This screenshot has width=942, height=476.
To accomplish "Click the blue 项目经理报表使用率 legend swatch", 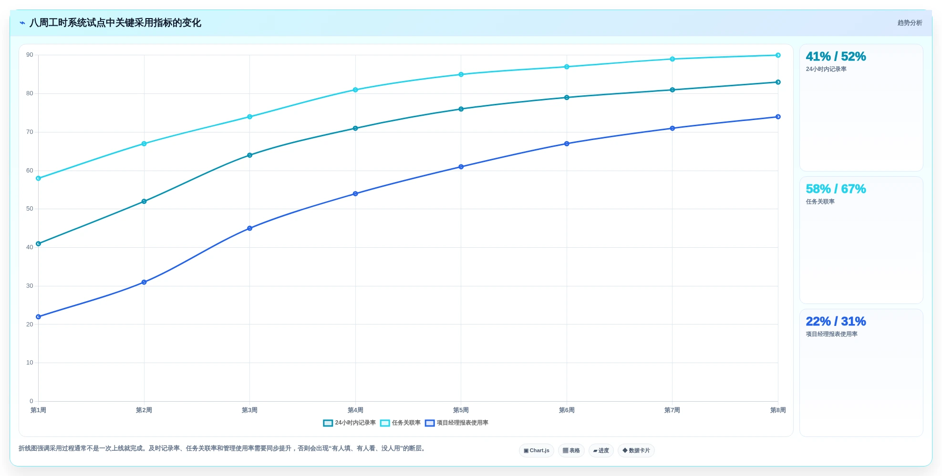I will tap(430, 423).
